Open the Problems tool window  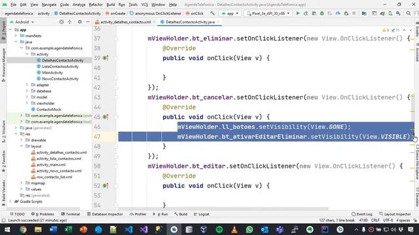coord(43,214)
